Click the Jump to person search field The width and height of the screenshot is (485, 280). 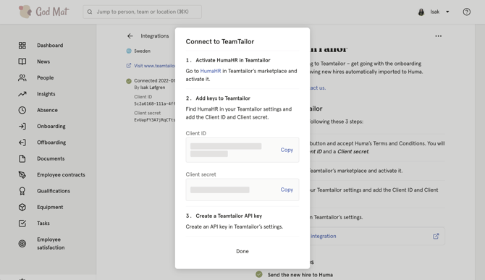[x=143, y=12]
